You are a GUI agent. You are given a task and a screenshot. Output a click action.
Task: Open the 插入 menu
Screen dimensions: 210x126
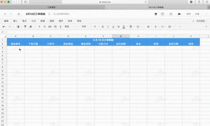tap(15, 21)
